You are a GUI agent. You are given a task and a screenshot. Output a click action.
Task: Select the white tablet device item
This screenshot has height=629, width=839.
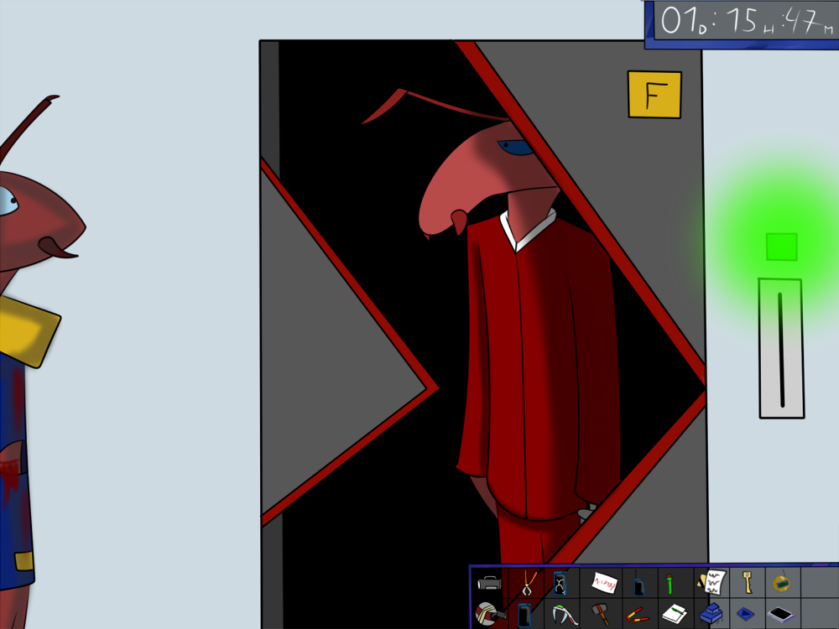point(781,615)
